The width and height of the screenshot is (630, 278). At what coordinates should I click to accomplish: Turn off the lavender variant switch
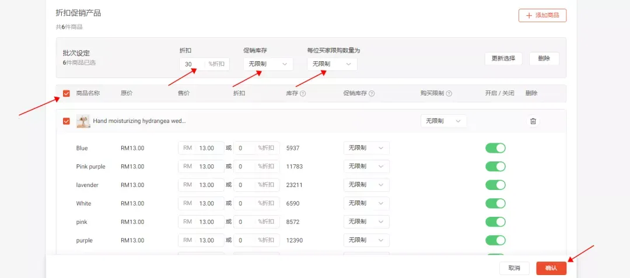point(495,185)
